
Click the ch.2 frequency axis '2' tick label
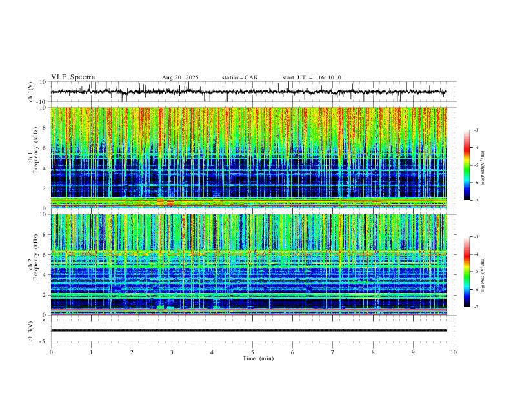[x=45, y=295]
